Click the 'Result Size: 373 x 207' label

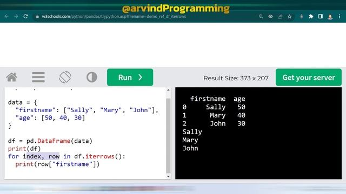[x=236, y=78]
